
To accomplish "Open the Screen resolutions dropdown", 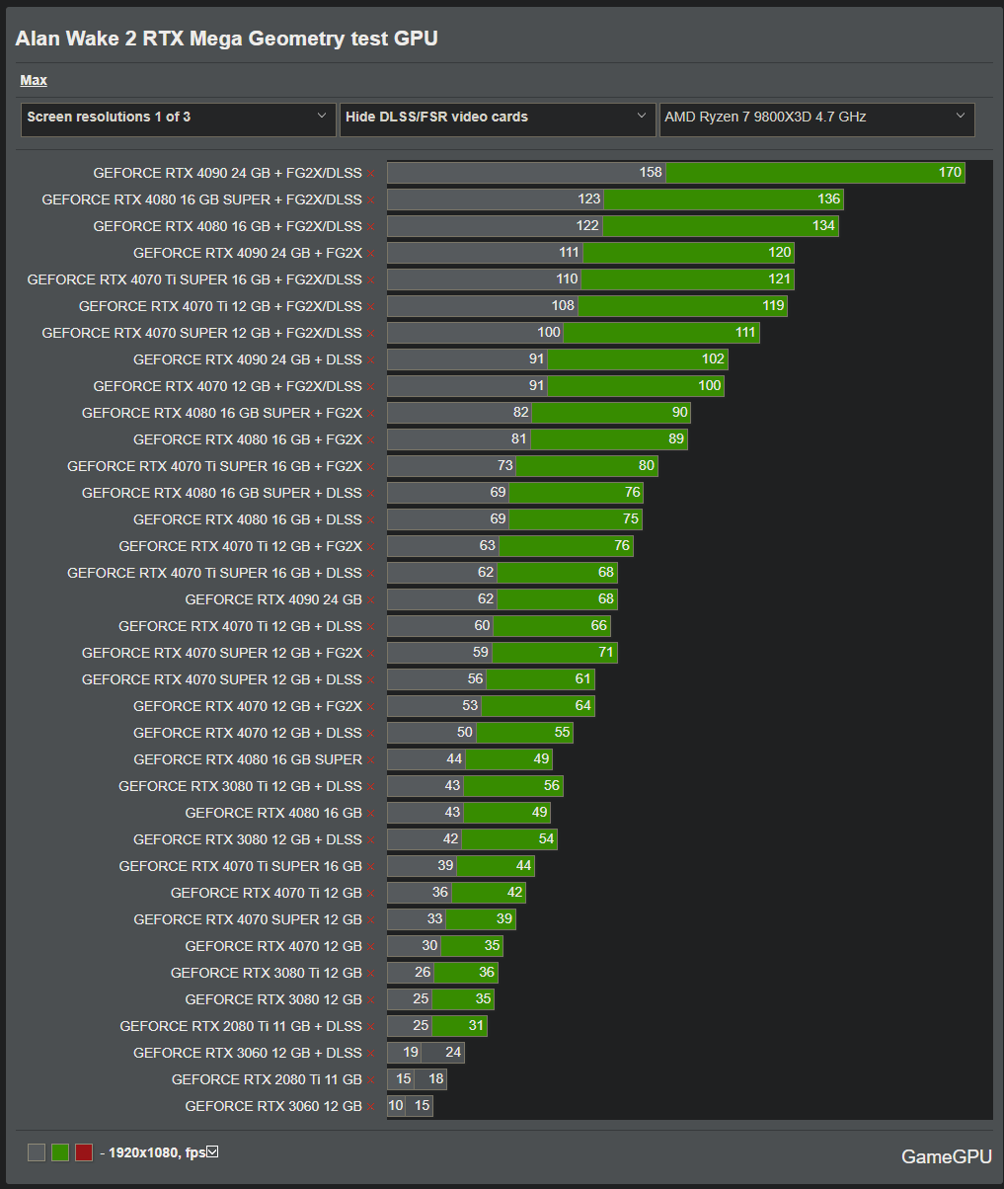I will 178,118.
